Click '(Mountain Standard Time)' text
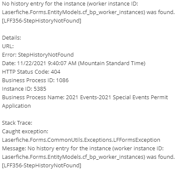 click(112, 63)
